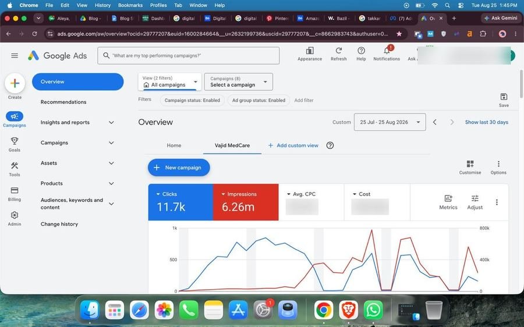Open Change history in sidebar
This screenshot has height=327, width=524.
[x=59, y=224]
